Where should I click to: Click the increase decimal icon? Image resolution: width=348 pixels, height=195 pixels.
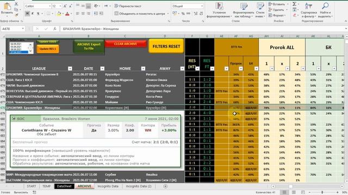196,14
